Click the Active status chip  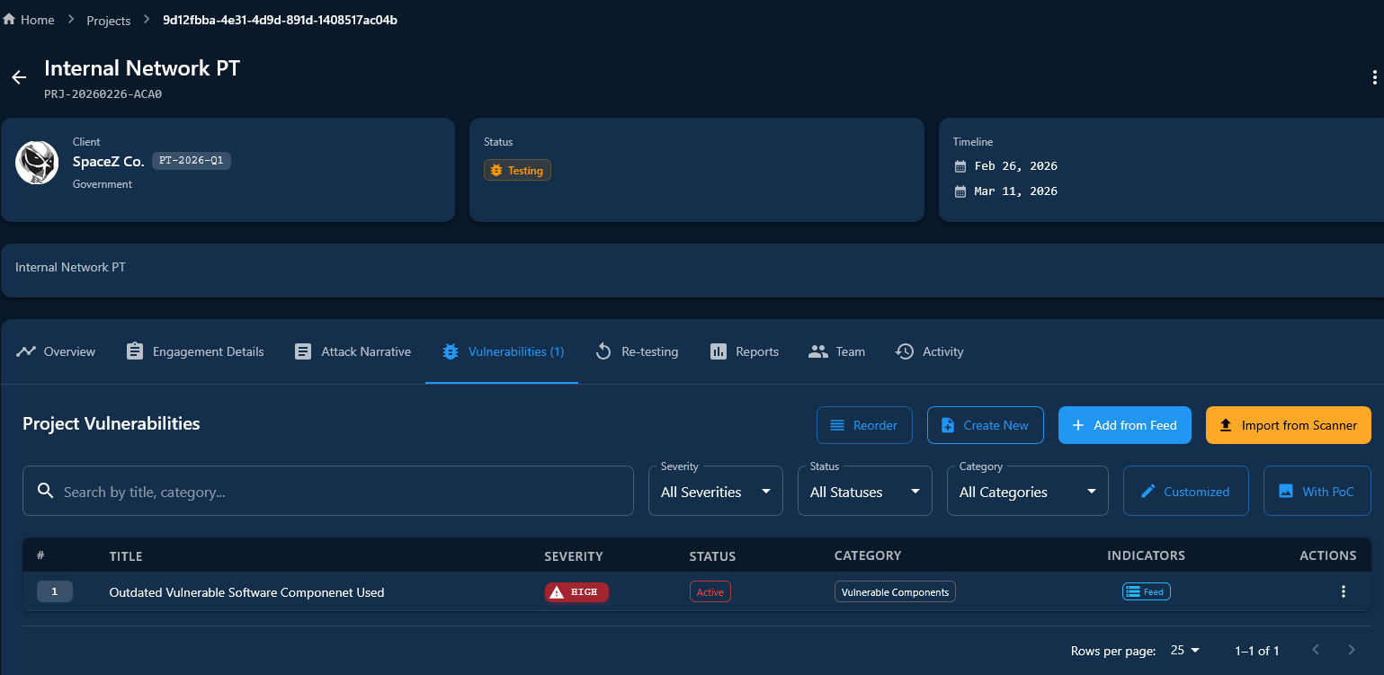710,592
